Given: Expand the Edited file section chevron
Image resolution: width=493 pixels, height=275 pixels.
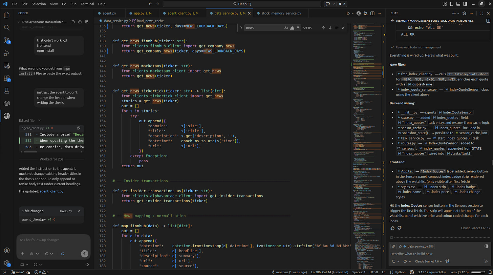Looking at the screenshot, I should tap(39, 121).
